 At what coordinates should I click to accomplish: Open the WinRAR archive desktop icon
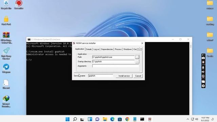(6, 38)
